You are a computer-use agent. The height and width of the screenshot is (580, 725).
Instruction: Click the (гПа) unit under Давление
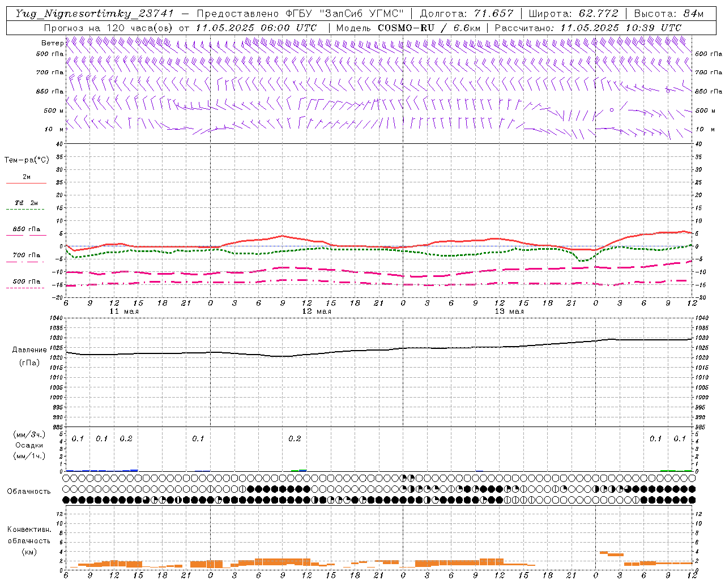pos(29,362)
